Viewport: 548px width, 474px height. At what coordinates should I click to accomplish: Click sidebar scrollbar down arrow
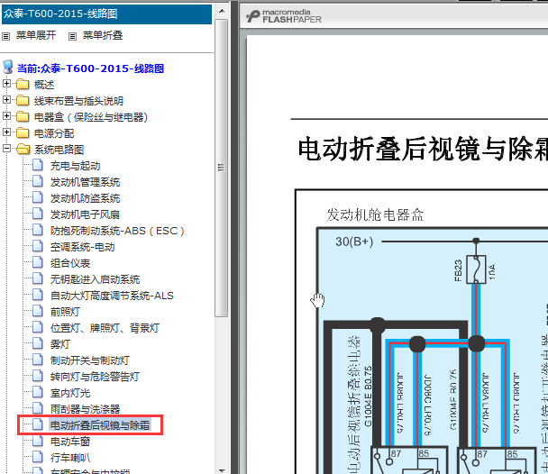point(222,470)
